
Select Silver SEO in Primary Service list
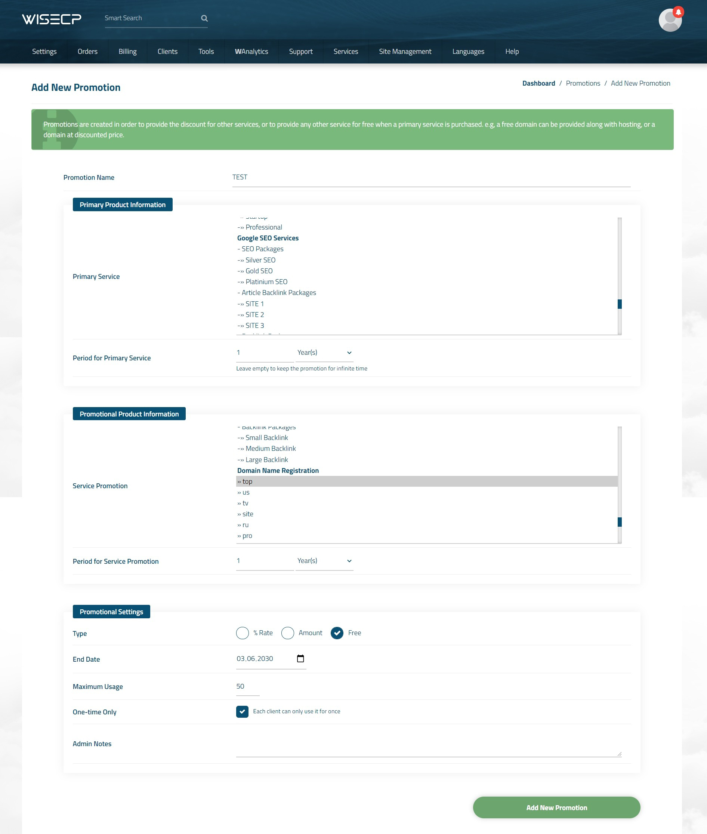[x=427, y=260]
